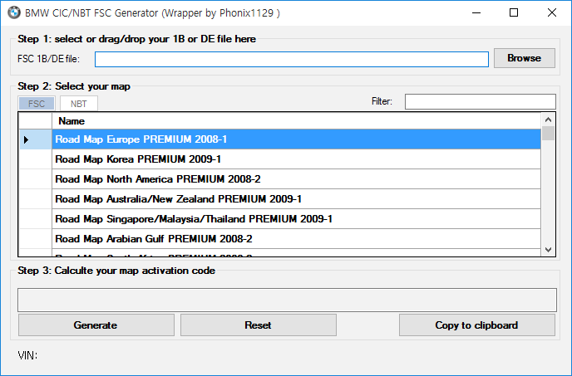Screen dimensions: 572x376
Task: Click the Reset button
Action: 259,325
